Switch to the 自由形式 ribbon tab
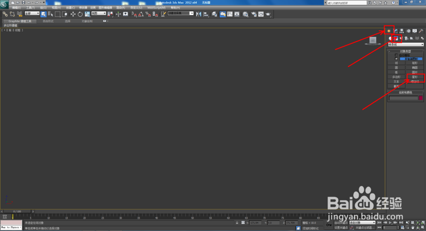Image resolution: width=426 pixels, height=231 pixels. [48, 21]
